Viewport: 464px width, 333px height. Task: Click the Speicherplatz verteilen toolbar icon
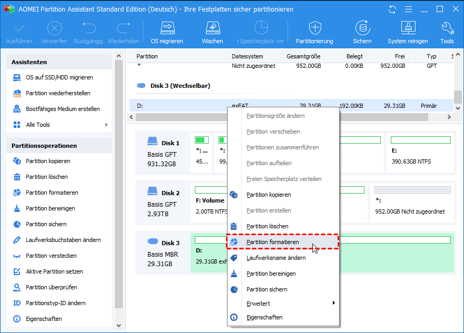click(261, 33)
